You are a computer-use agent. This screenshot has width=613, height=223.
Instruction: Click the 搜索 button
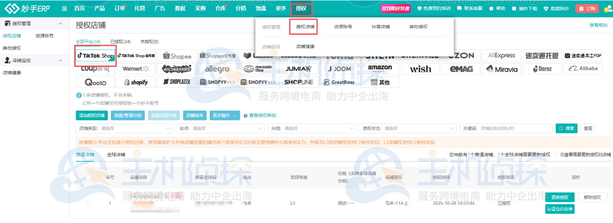pyautogui.click(x=566, y=128)
